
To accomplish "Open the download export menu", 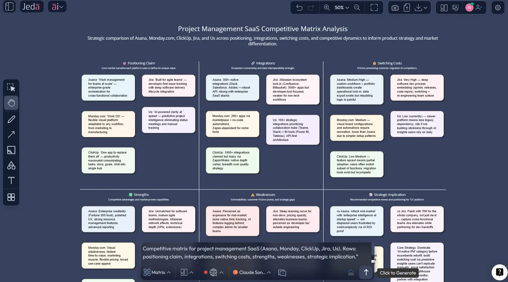I will tap(421, 8).
